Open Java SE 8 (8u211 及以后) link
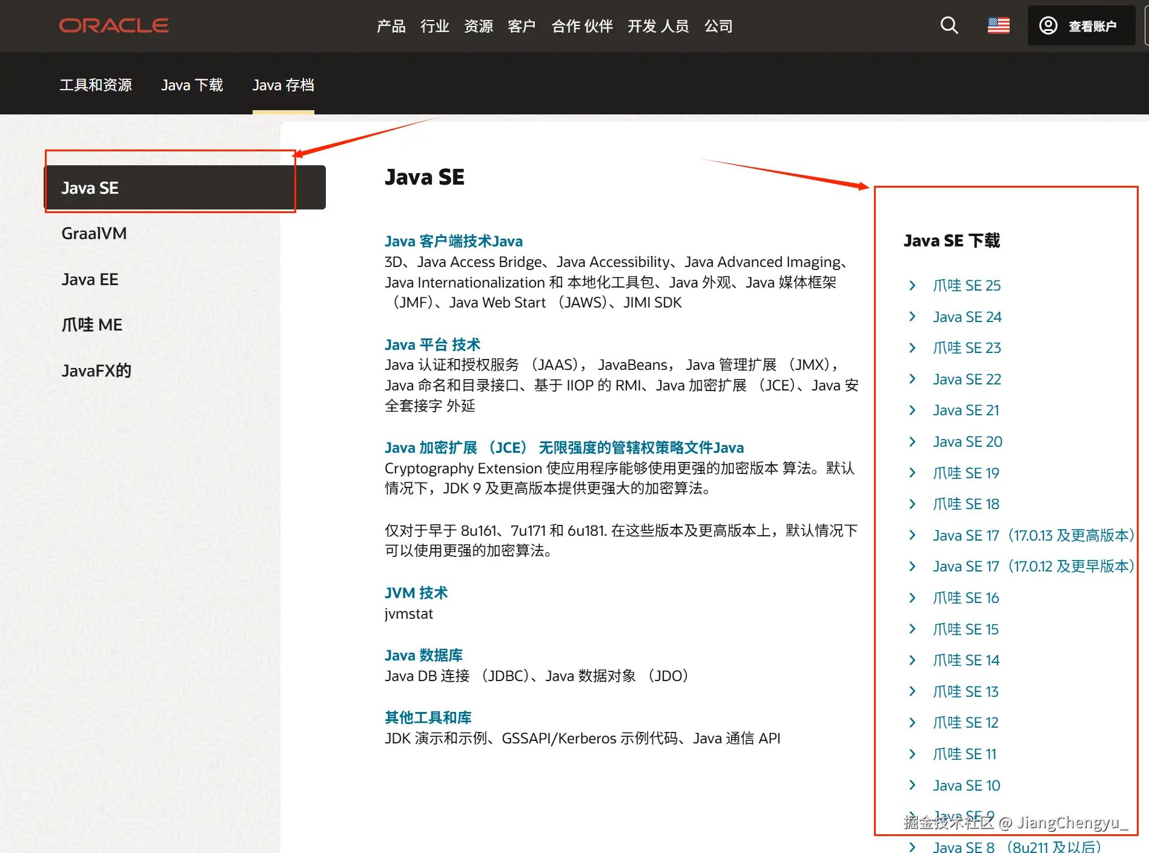Viewport: 1149px width, 853px height. coord(1017,846)
